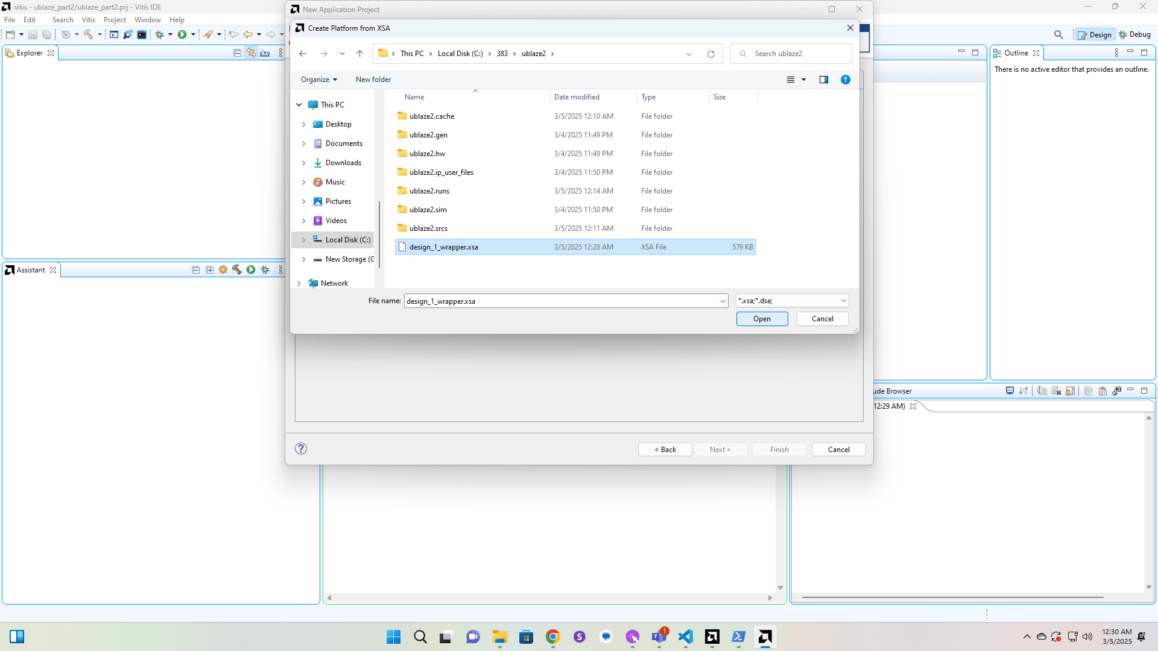This screenshot has width=1158, height=651.
Task: Open the Vitis menu
Action: [x=88, y=20]
